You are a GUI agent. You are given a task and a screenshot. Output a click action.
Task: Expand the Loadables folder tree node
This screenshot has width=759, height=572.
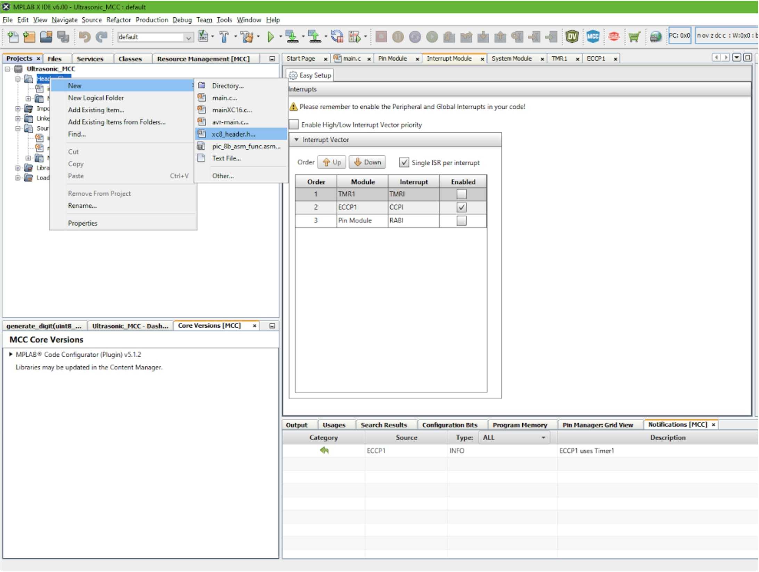(x=17, y=178)
